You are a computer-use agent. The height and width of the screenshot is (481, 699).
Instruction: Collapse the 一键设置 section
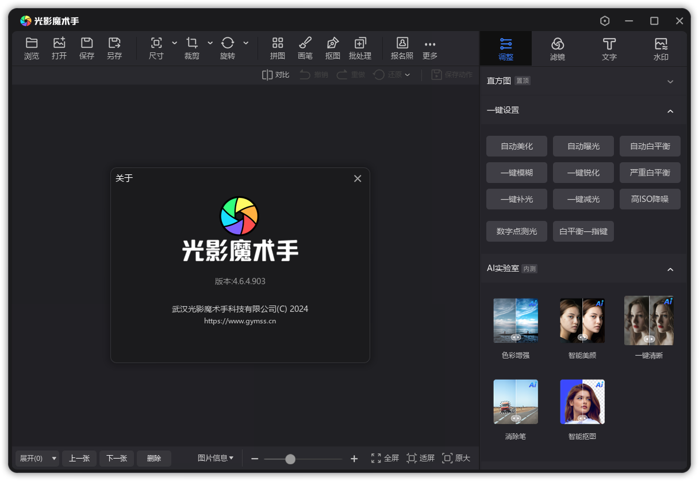670,110
